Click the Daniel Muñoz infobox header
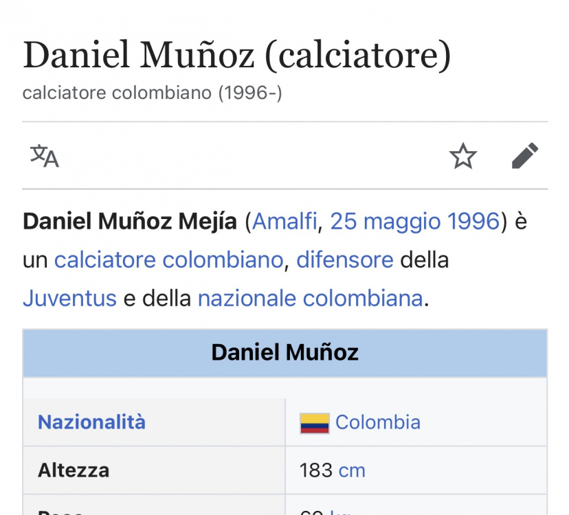 (x=285, y=353)
